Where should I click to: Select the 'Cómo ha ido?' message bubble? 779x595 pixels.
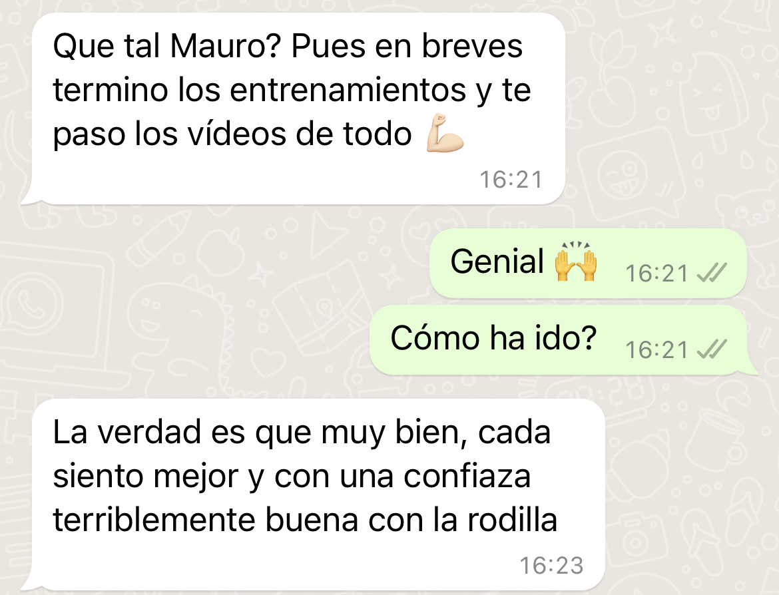(x=563, y=340)
